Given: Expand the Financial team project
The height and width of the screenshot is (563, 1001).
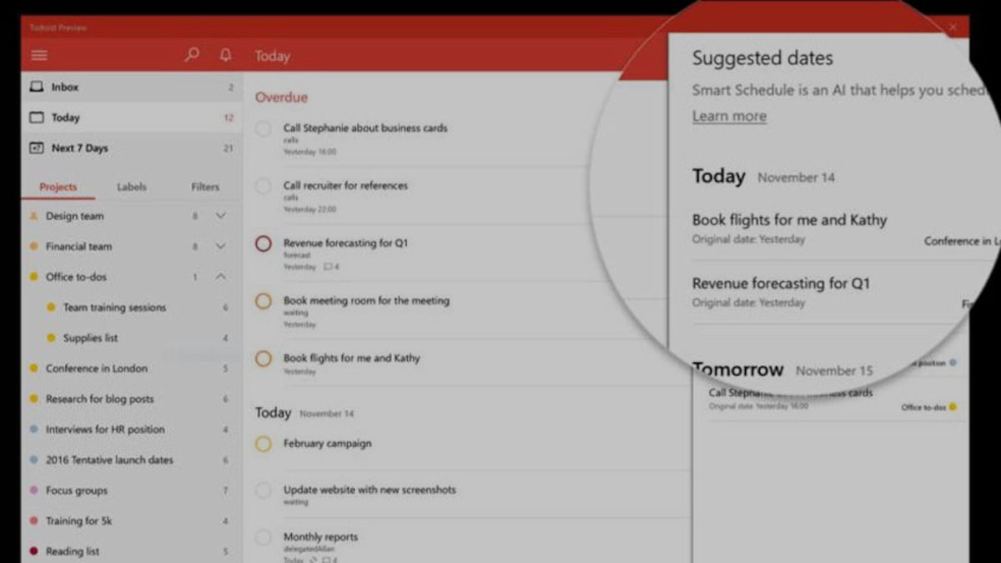Looking at the screenshot, I should (220, 246).
